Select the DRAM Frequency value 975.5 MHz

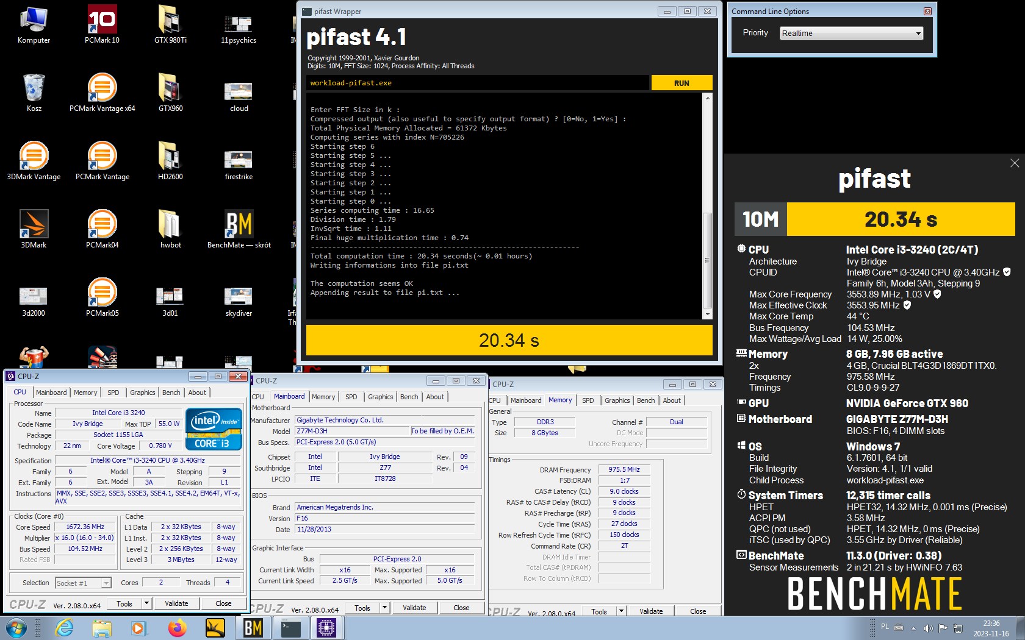(x=624, y=469)
